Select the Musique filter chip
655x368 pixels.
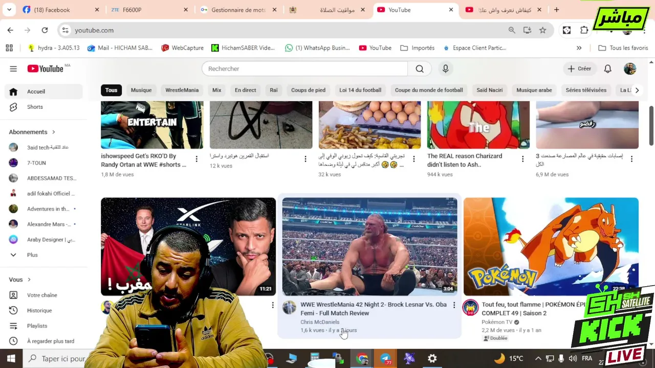(141, 90)
